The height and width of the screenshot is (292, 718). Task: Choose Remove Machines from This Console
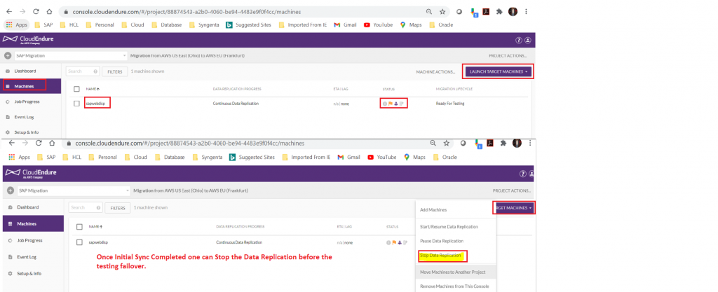click(454, 286)
